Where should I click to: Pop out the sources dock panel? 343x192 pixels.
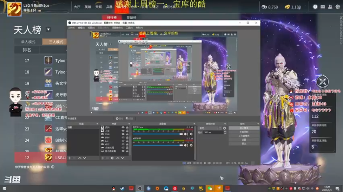coord(129,124)
